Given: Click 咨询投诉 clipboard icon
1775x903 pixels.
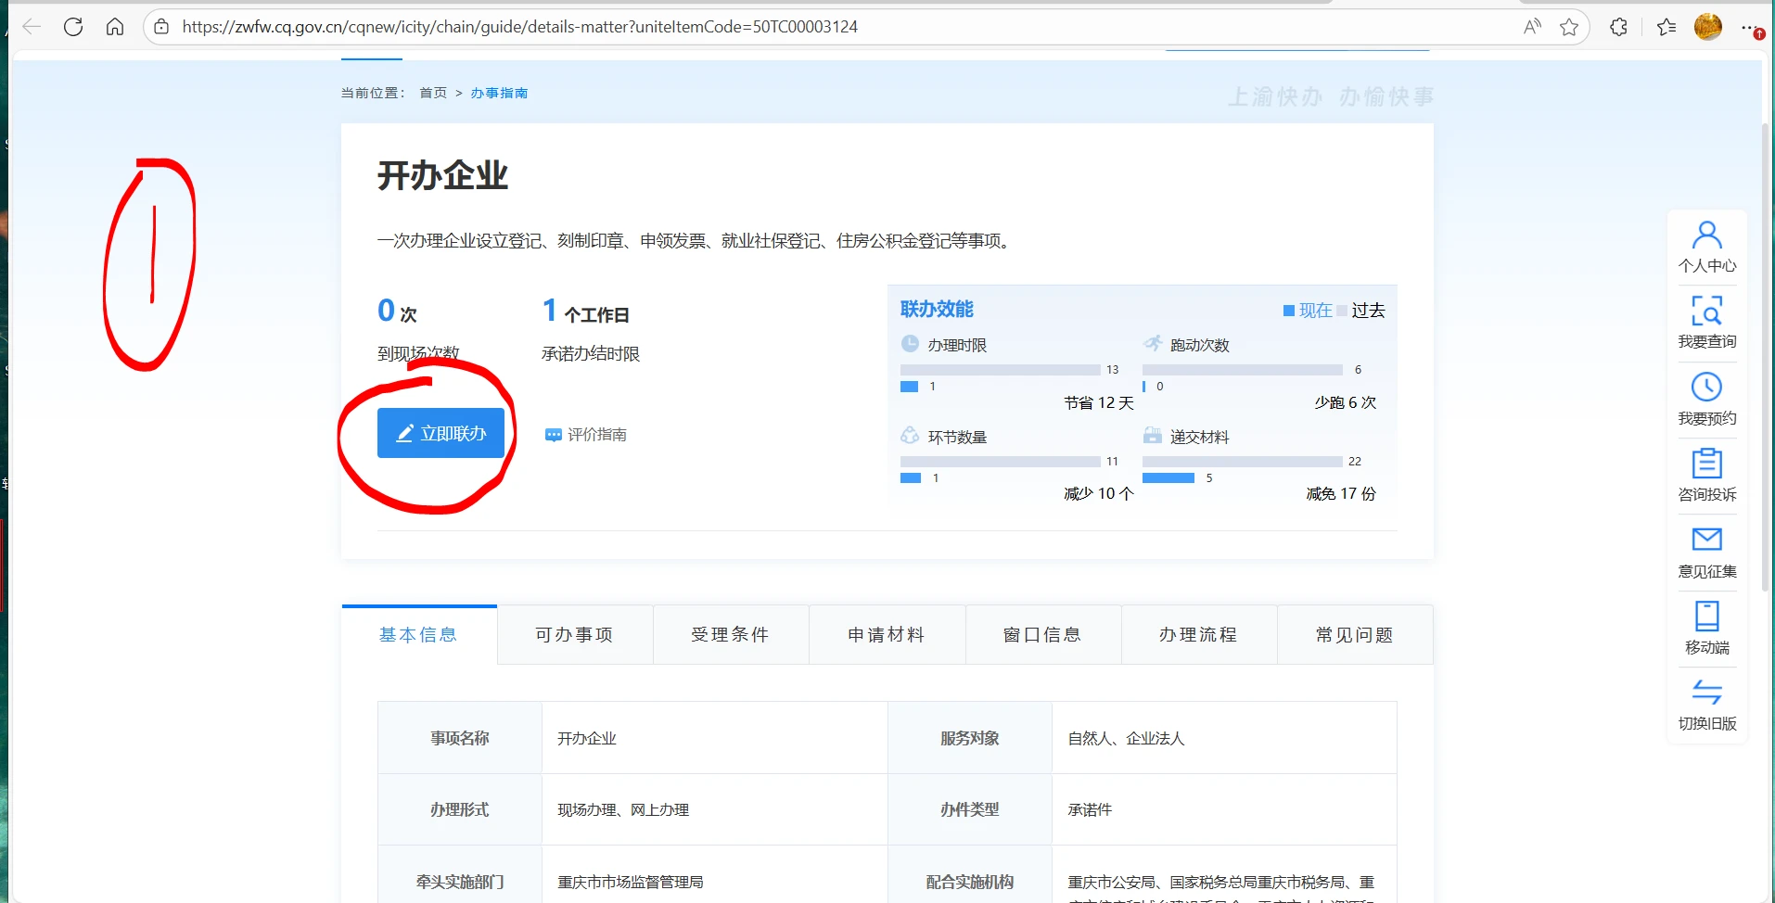Looking at the screenshot, I should click(x=1706, y=464).
